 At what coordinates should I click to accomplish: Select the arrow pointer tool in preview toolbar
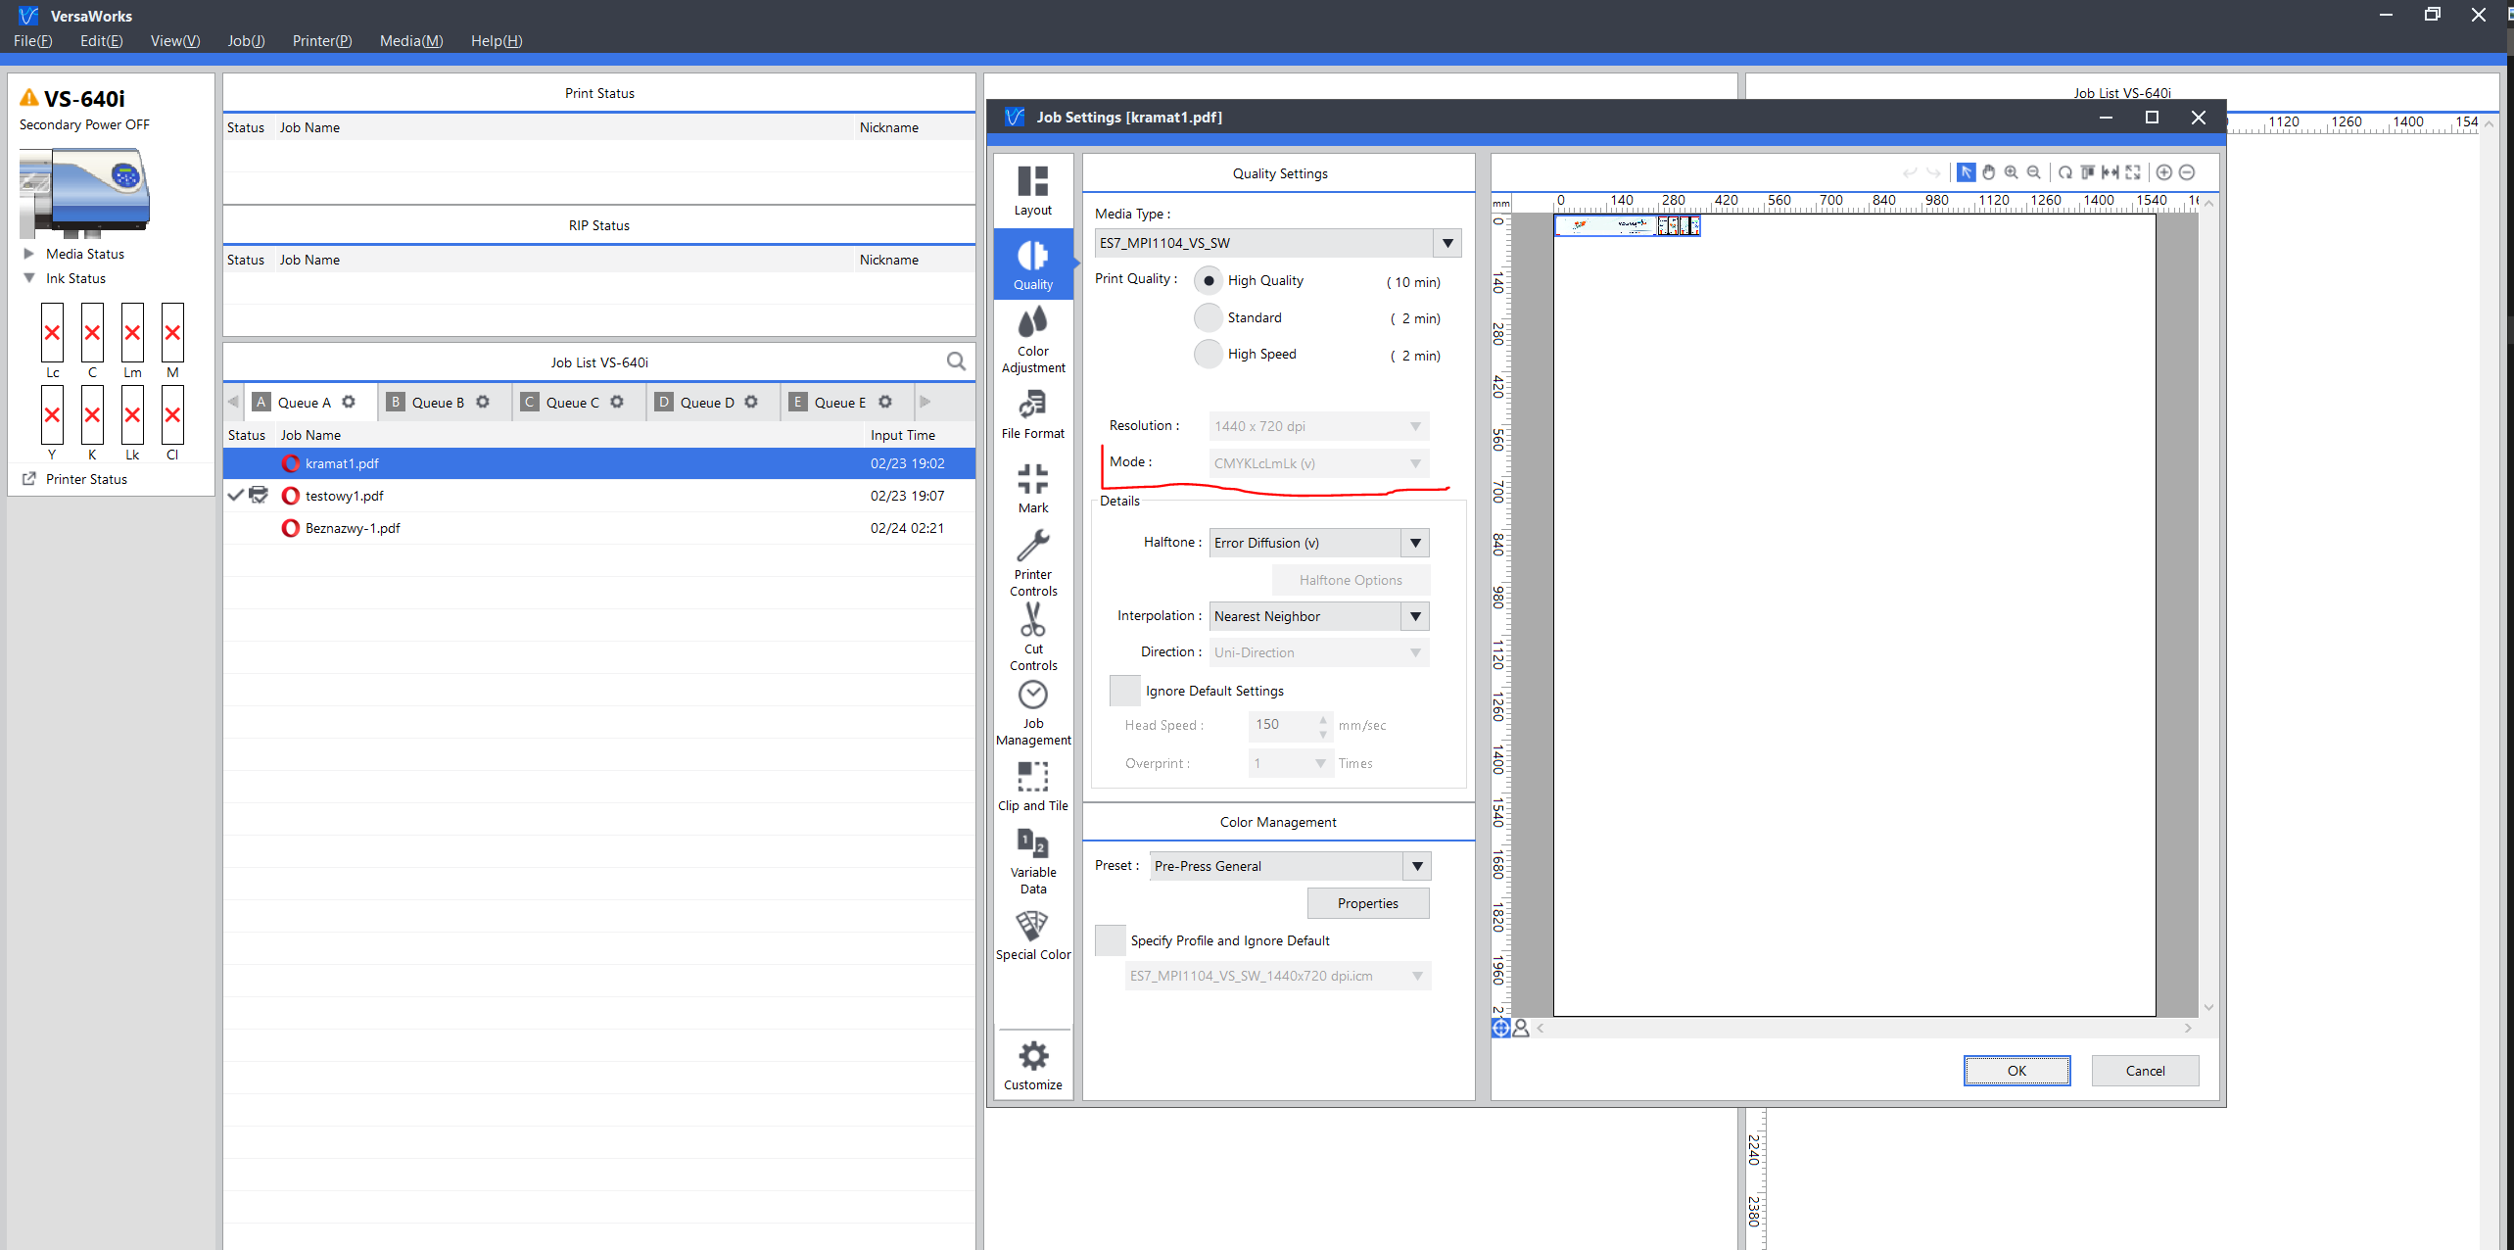(x=1965, y=172)
